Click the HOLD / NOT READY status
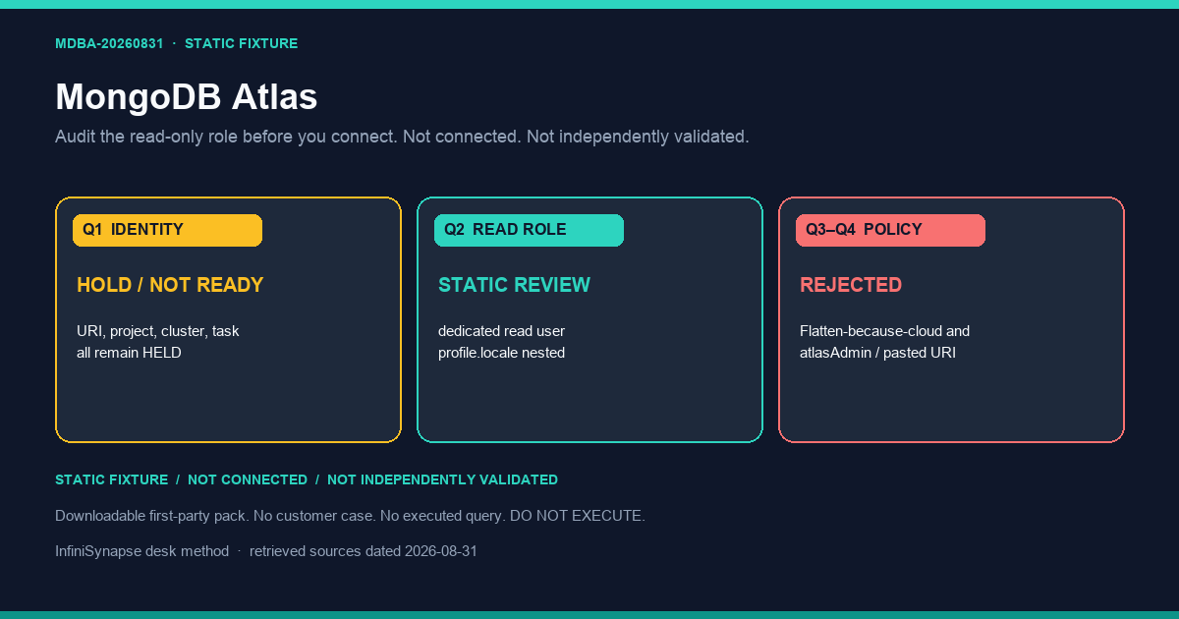 click(x=170, y=285)
